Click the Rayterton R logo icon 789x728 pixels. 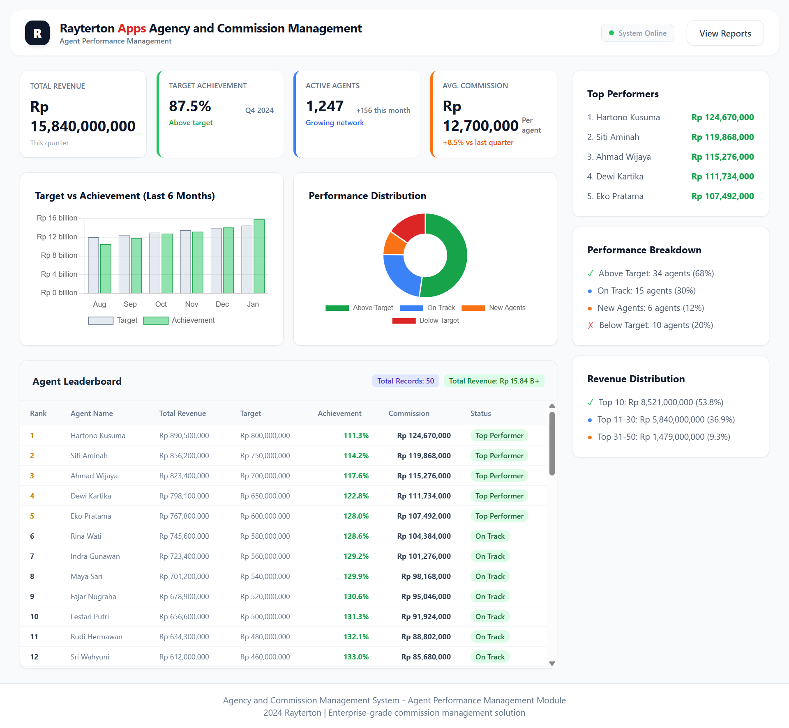37,33
